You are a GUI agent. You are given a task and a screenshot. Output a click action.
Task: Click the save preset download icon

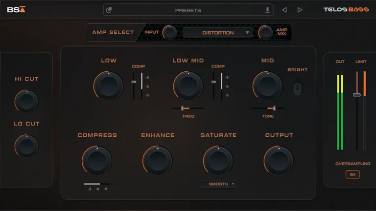pos(267,10)
